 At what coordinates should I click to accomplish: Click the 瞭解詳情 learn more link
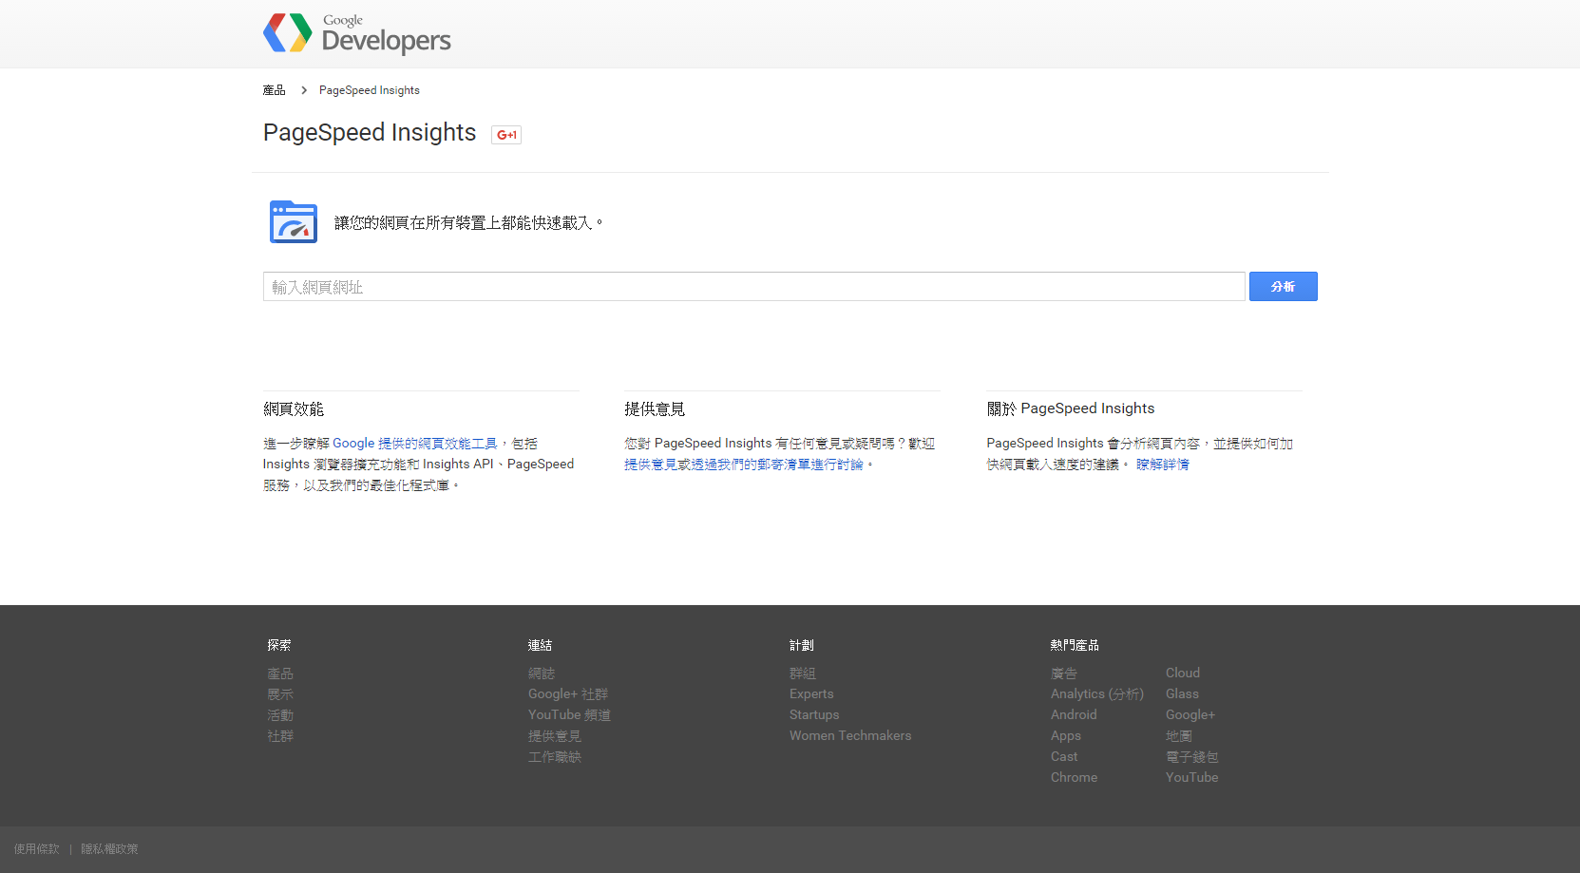pos(1162,465)
